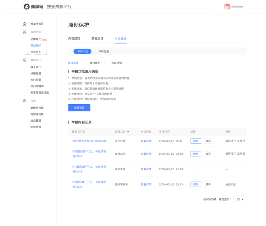Click the new badge beside 品牌曝光
Image resolution: width=266 pixels, height=226 pixels.
point(45,39)
